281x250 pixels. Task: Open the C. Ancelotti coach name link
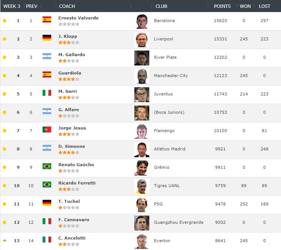click(x=72, y=238)
